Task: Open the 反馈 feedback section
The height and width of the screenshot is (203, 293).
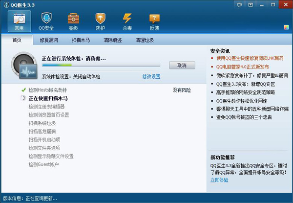Action: tap(154, 22)
